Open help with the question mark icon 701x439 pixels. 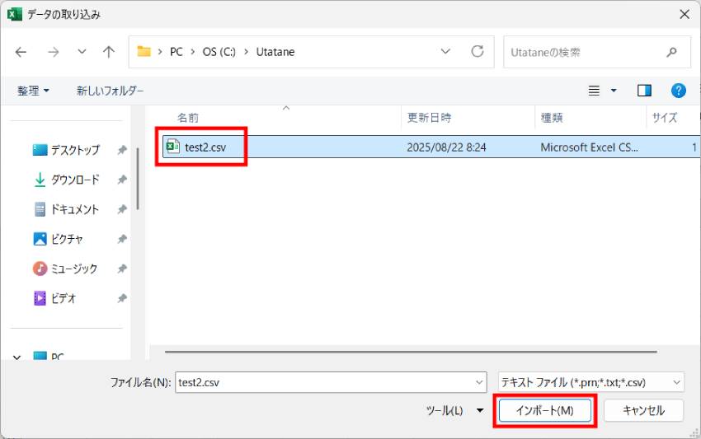point(678,91)
